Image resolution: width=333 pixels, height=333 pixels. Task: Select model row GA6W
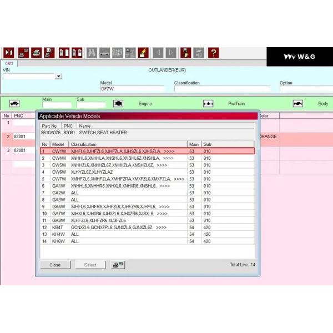point(148,206)
